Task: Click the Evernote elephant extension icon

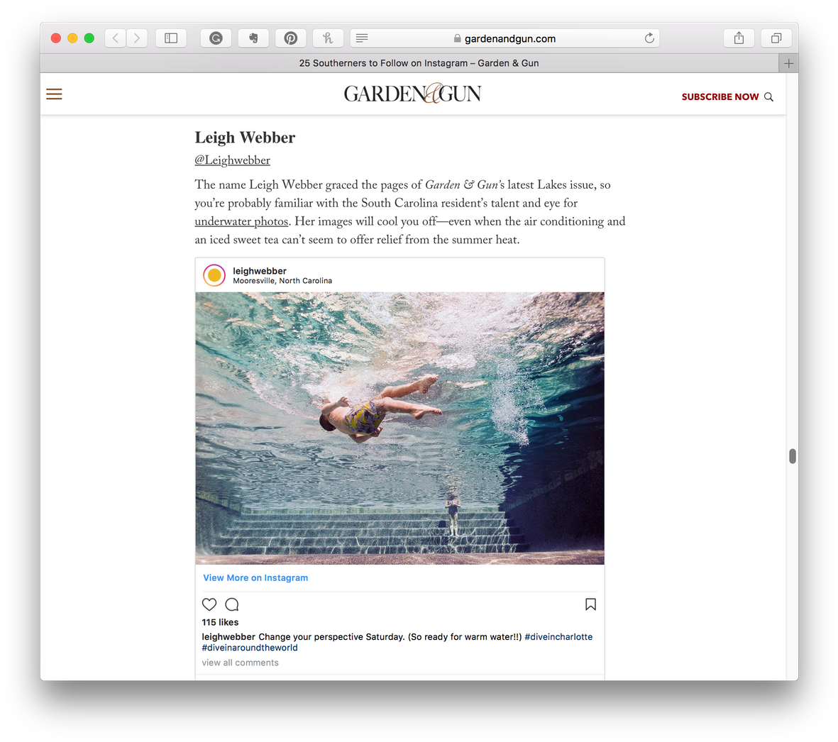Action: tap(253, 38)
